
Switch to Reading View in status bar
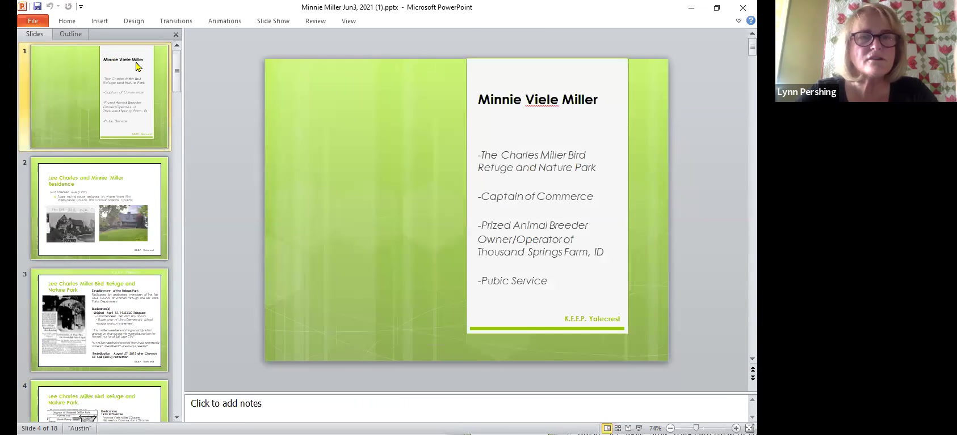click(628, 428)
